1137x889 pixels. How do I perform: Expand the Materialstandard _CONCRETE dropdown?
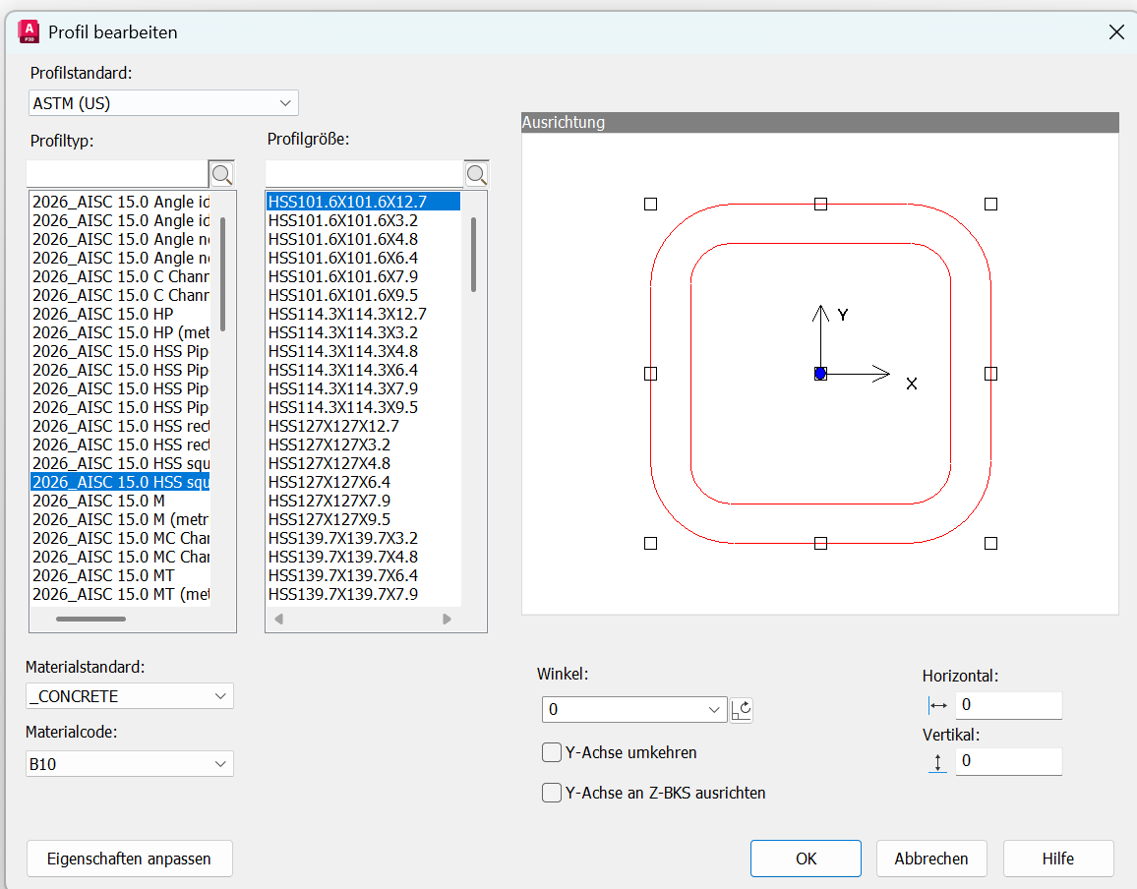(130, 696)
